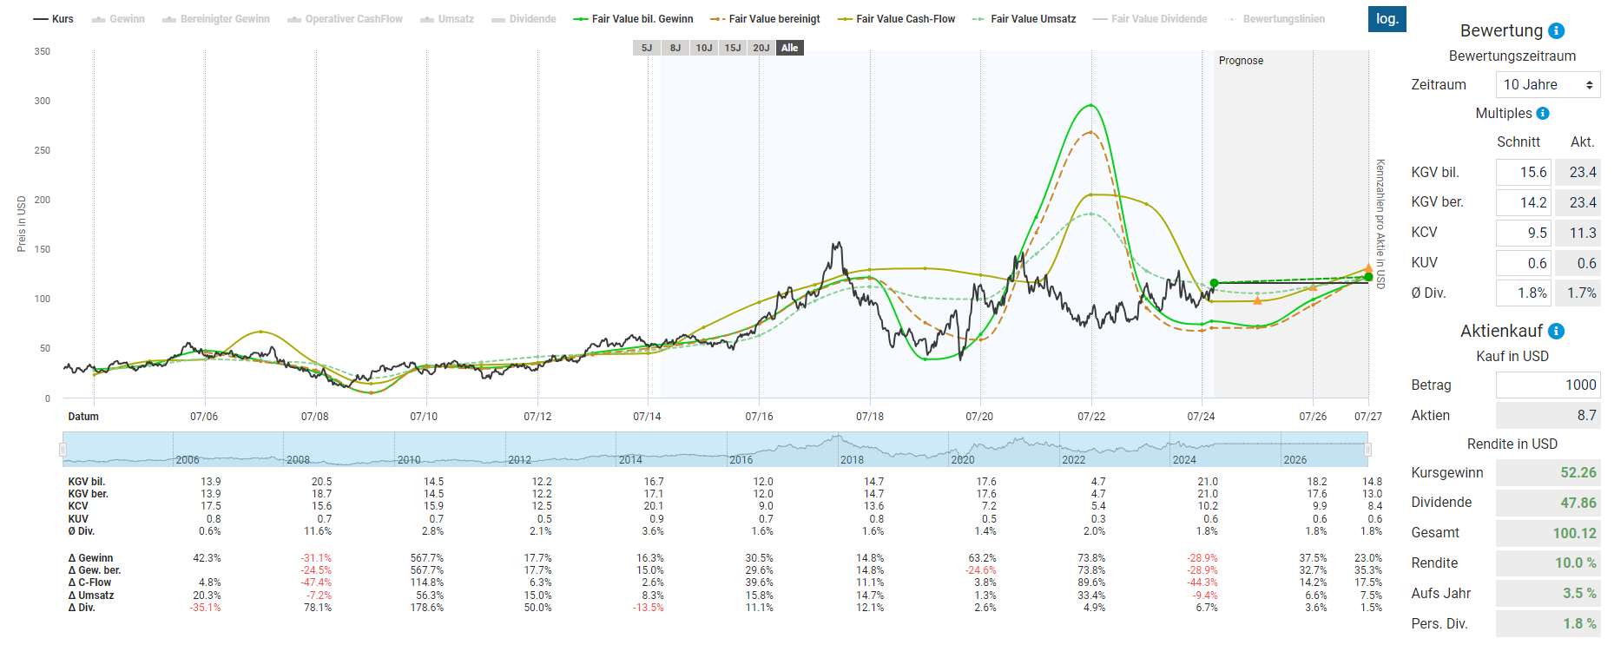The width and height of the screenshot is (1614, 645).
Task: Click the Betrag amount input field
Action: click(1548, 385)
